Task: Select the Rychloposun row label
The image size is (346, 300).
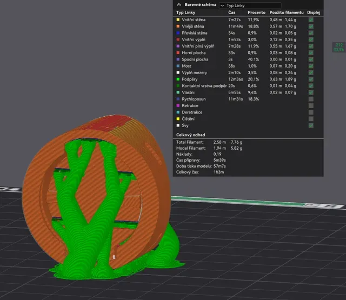Action: 194,99
